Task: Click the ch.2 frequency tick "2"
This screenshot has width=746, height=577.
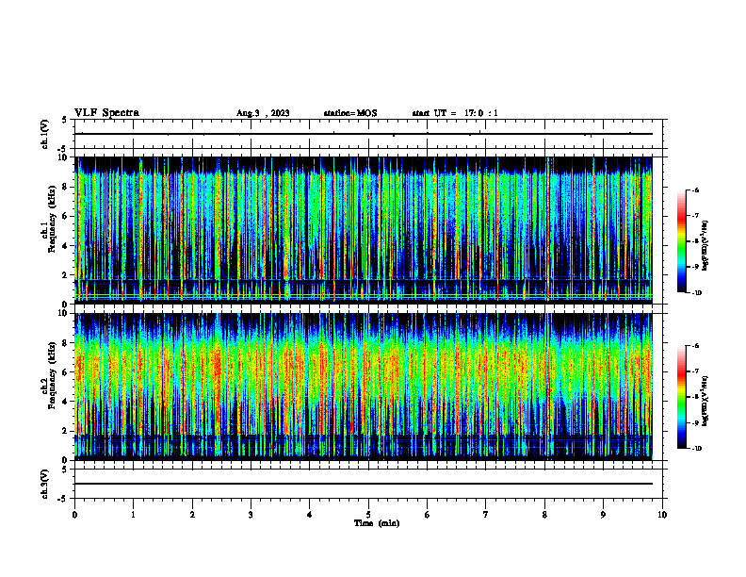Action: tap(66, 431)
